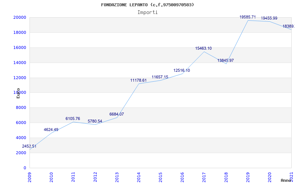Click the Euro axis label
Viewport: 295px width, 184px height.
18,93
